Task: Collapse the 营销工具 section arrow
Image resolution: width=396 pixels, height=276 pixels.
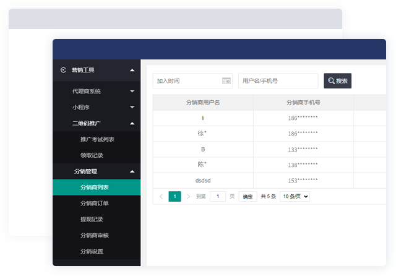Action: [132, 71]
